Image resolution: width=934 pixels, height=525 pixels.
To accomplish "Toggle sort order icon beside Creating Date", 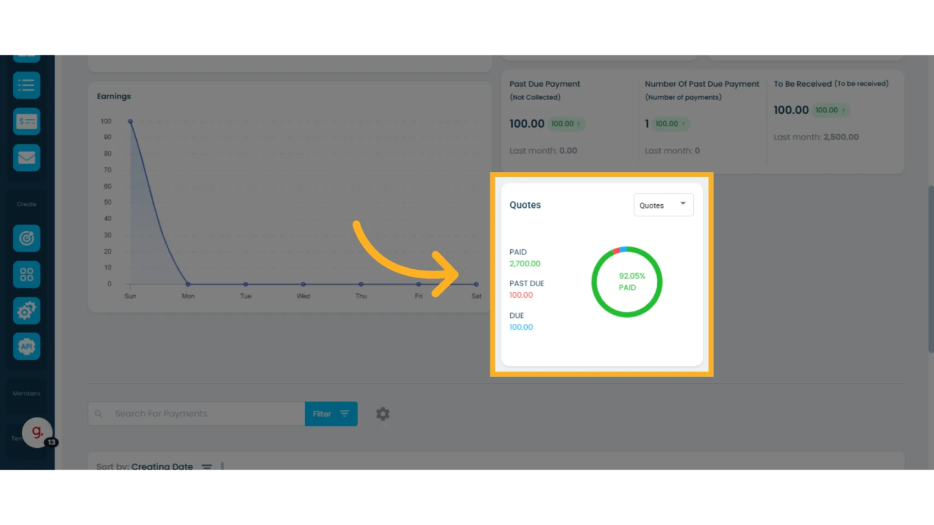I will [207, 467].
